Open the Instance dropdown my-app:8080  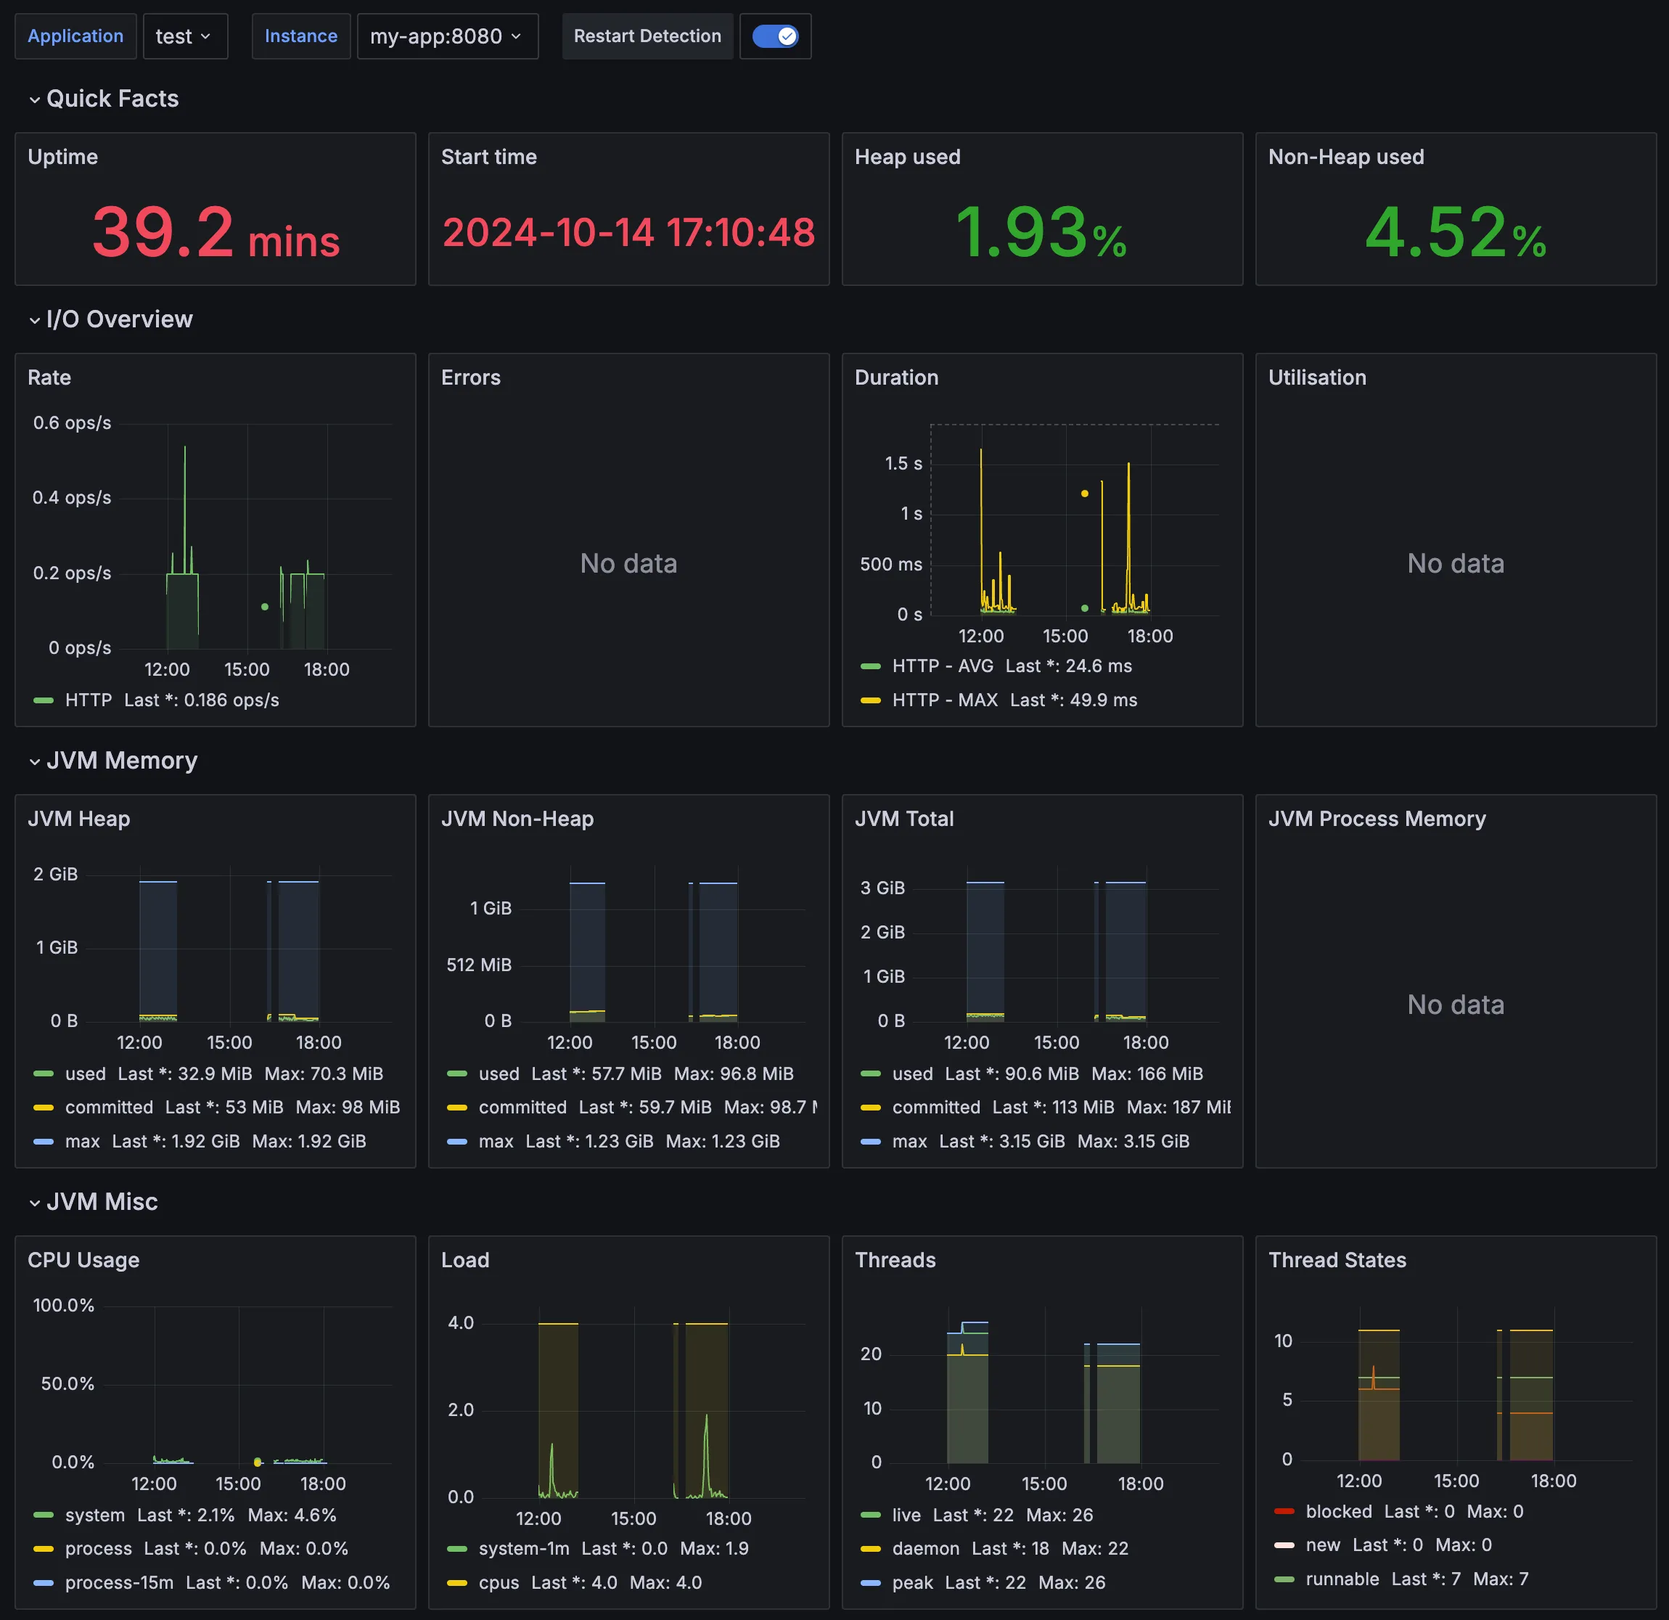(447, 36)
